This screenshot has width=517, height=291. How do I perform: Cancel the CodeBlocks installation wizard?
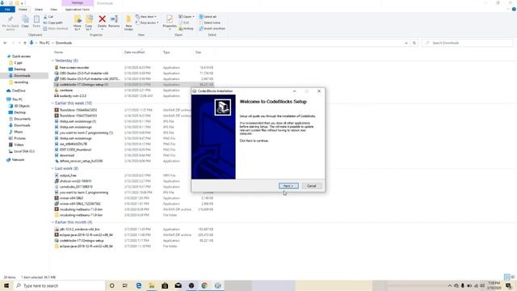point(312,186)
